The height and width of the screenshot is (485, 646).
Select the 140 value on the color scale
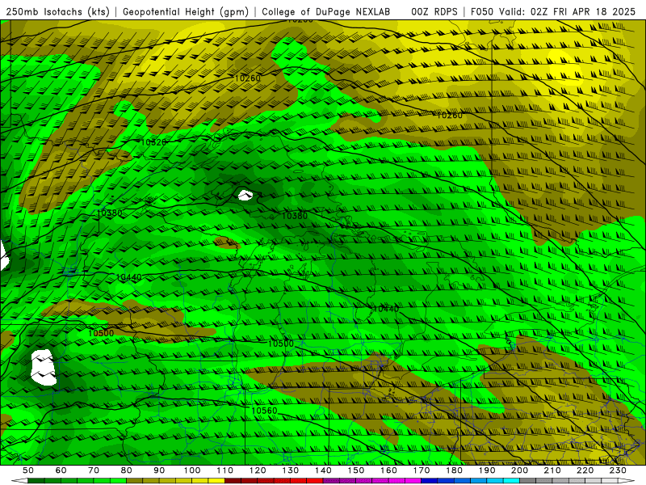[323, 470]
